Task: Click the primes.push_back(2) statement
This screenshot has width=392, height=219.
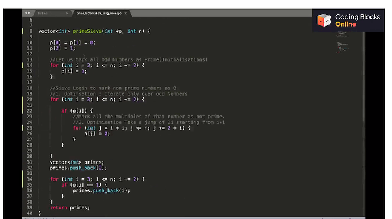Action: (x=78, y=168)
